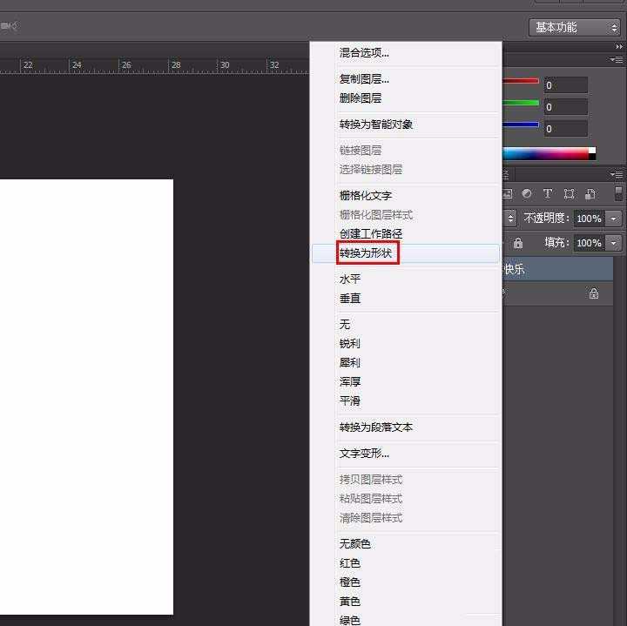Select 栅格化文字 in the context menu
The width and height of the screenshot is (627, 626).
point(366,196)
